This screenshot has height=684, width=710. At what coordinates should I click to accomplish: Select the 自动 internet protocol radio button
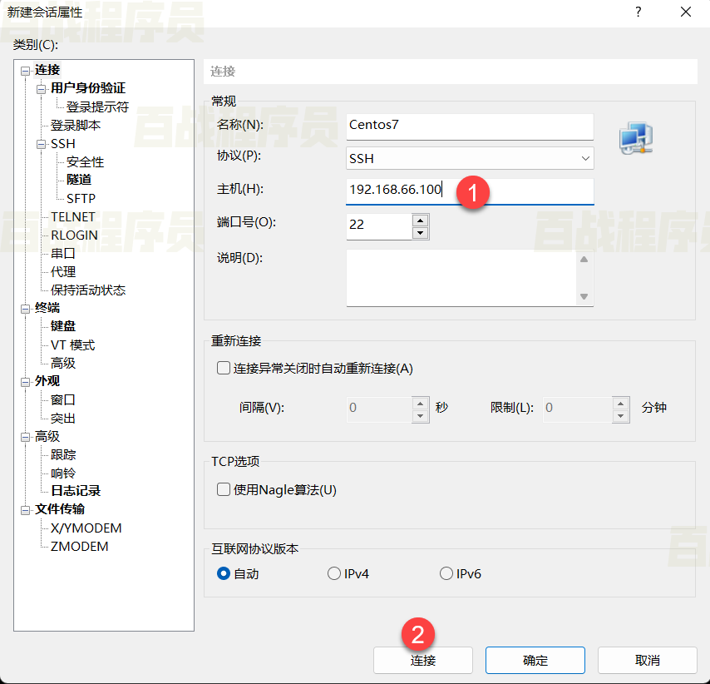[224, 573]
